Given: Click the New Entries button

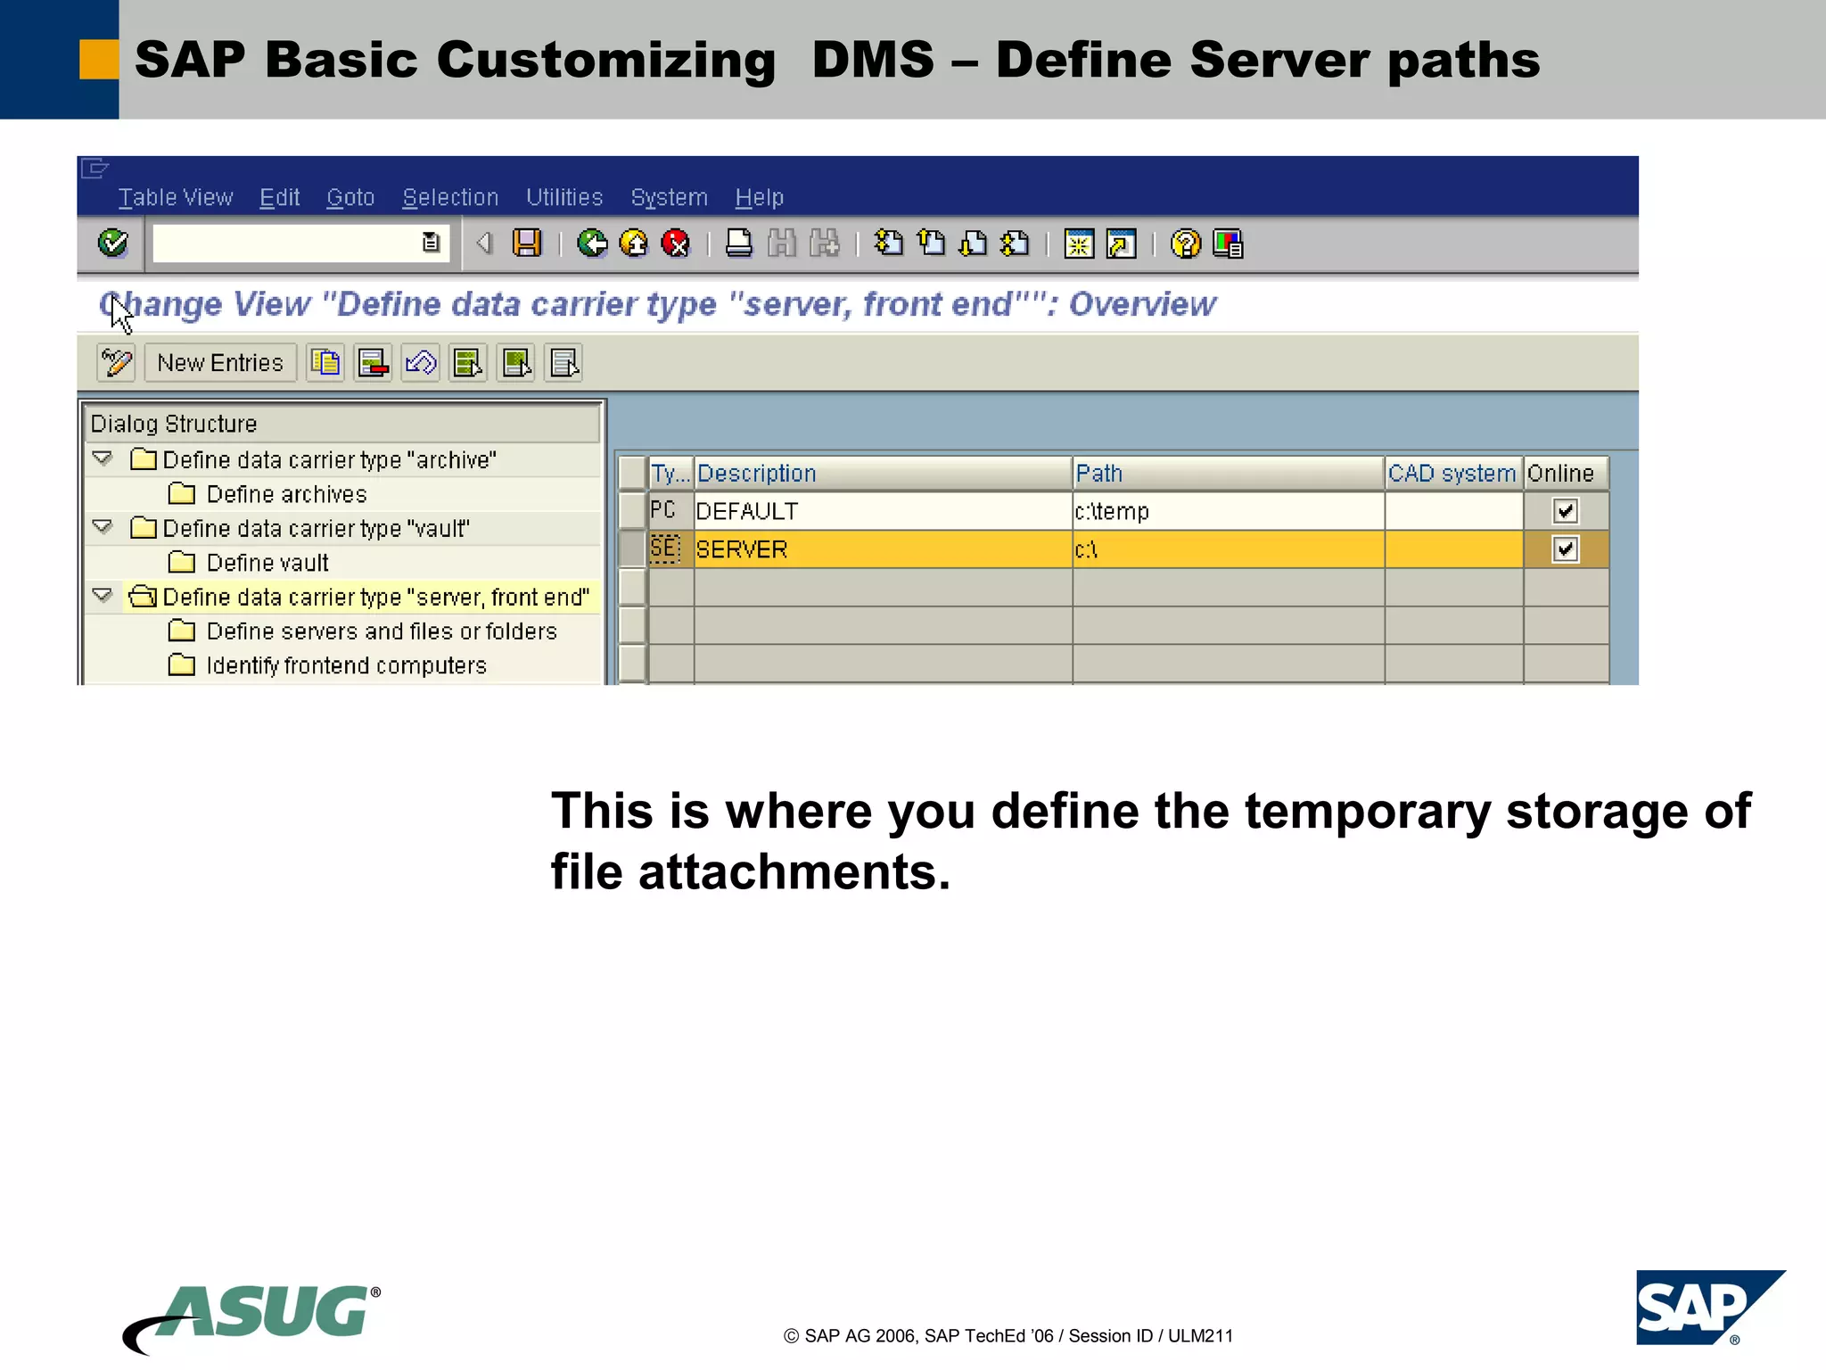Looking at the screenshot, I should tap(220, 363).
